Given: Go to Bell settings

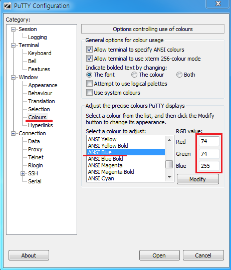Looking at the screenshot, I should tap(32, 61).
